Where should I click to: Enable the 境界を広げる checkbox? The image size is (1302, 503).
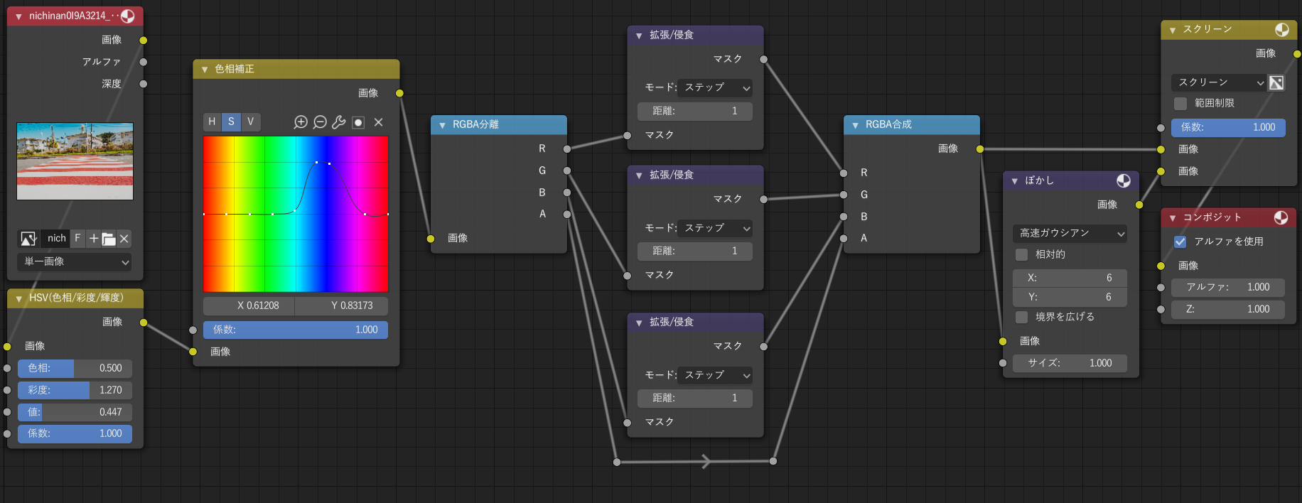[x=1021, y=317]
